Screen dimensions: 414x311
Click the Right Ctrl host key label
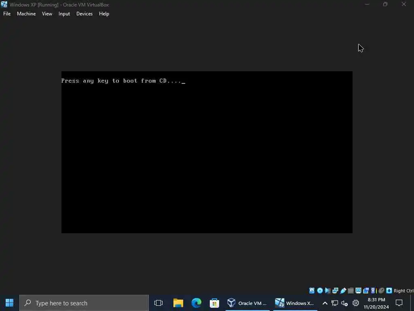[x=404, y=291]
